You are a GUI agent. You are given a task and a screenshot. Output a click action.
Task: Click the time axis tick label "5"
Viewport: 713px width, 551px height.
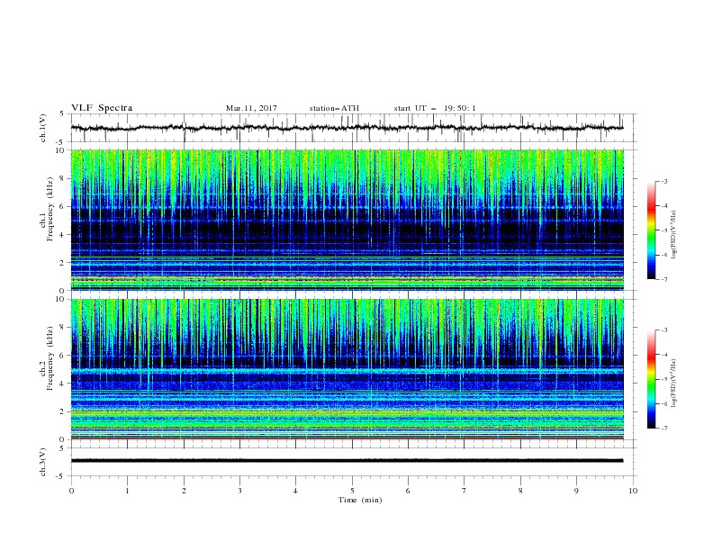click(x=352, y=491)
